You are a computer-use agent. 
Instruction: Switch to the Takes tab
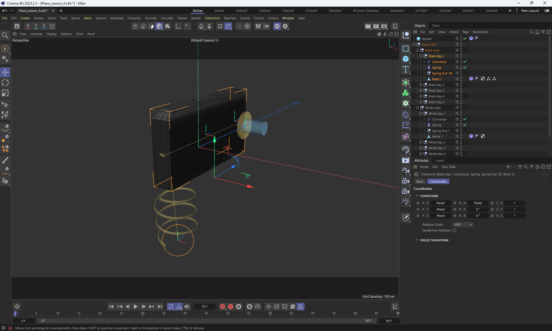coord(436,26)
